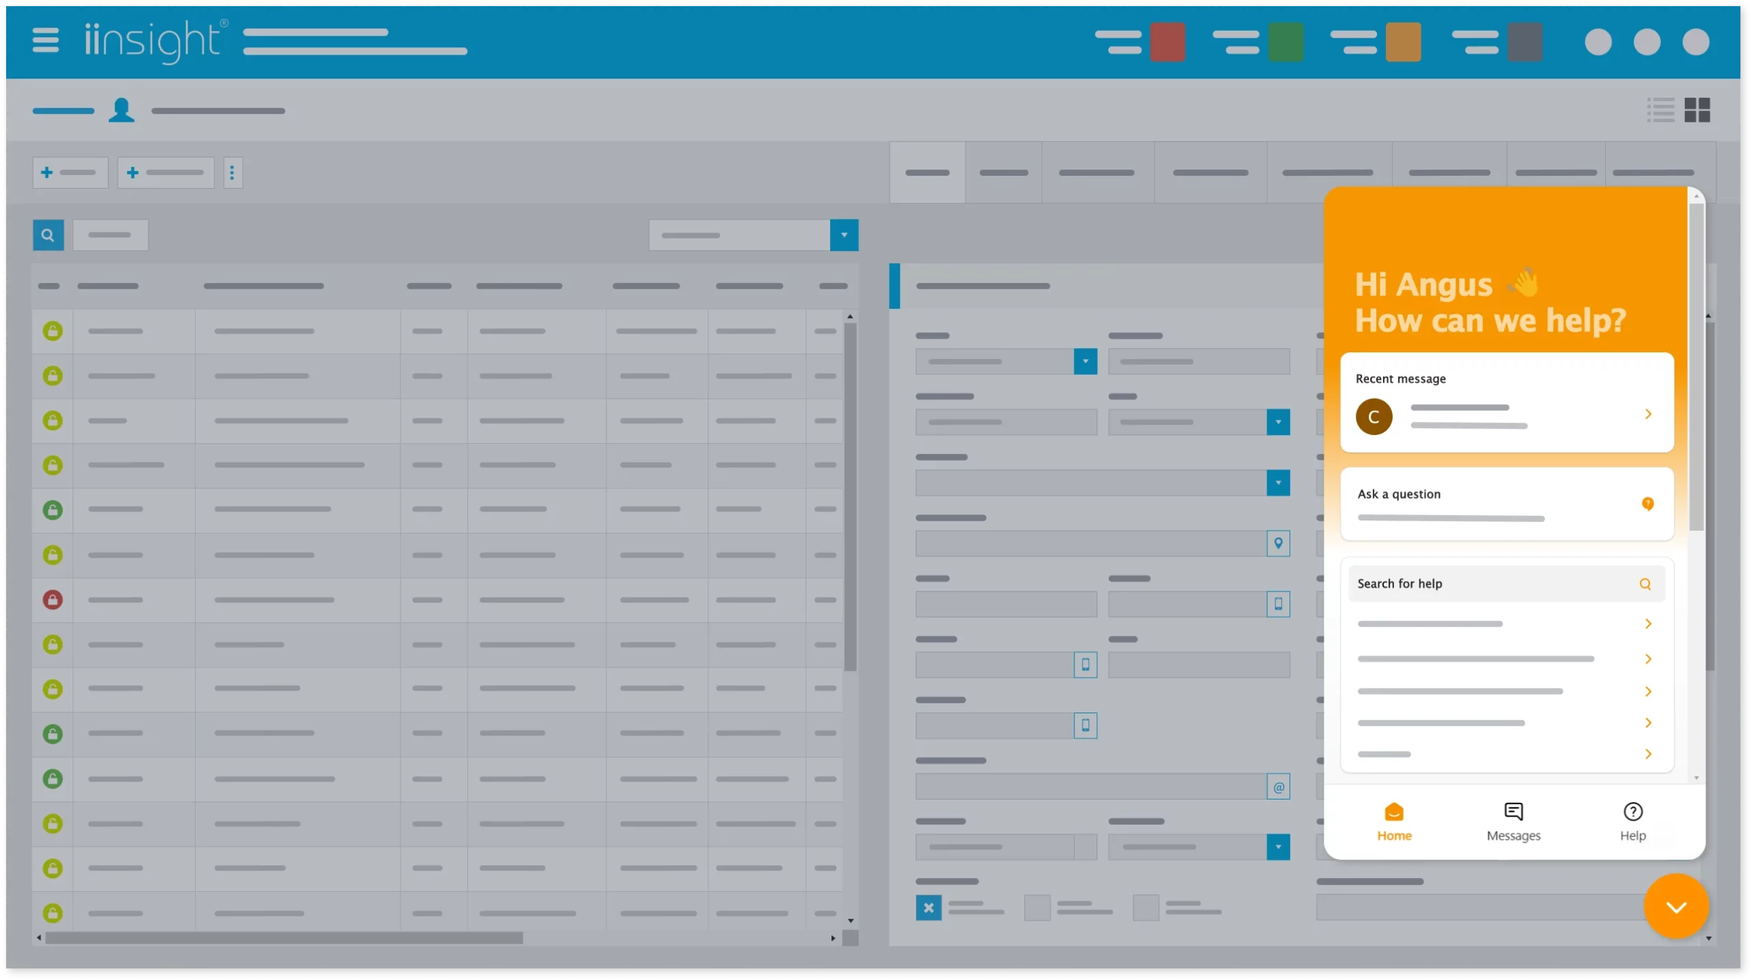Viewport: 1752px width, 980px height.
Task: Toggle the red locked padlock in the table
Action: point(52,600)
